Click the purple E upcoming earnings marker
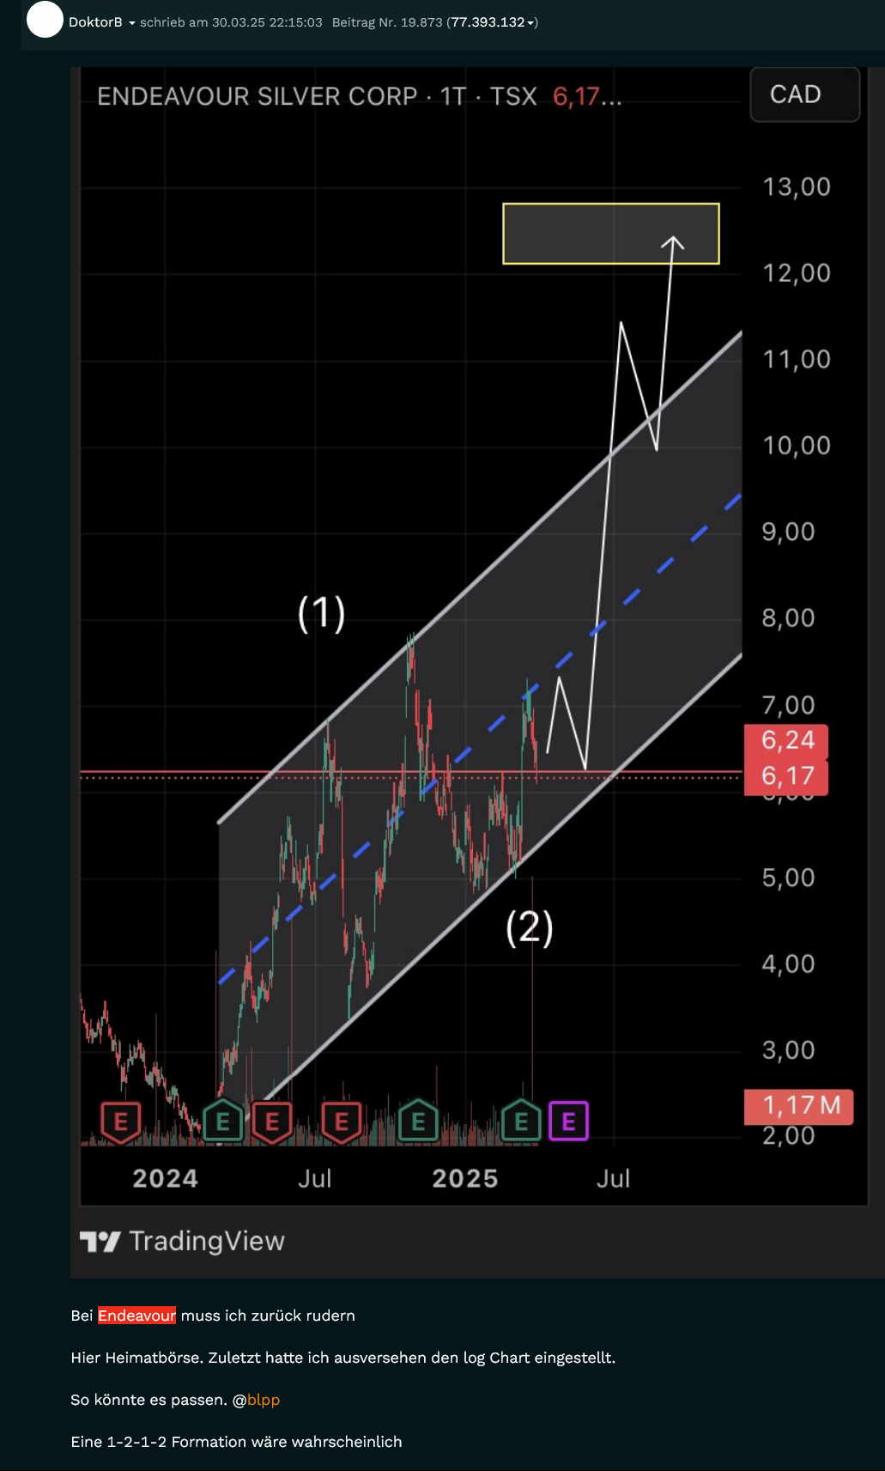This screenshot has width=885, height=1471. [x=568, y=1121]
